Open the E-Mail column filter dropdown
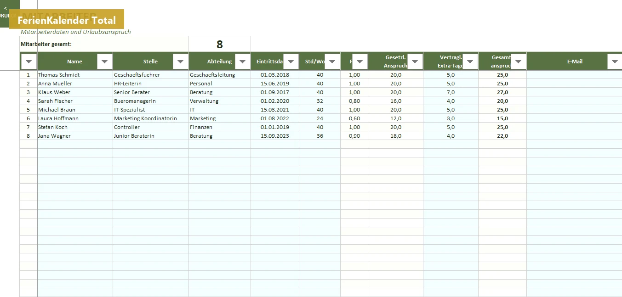Screen dimensions: 622x297 pyautogui.click(x=615, y=62)
